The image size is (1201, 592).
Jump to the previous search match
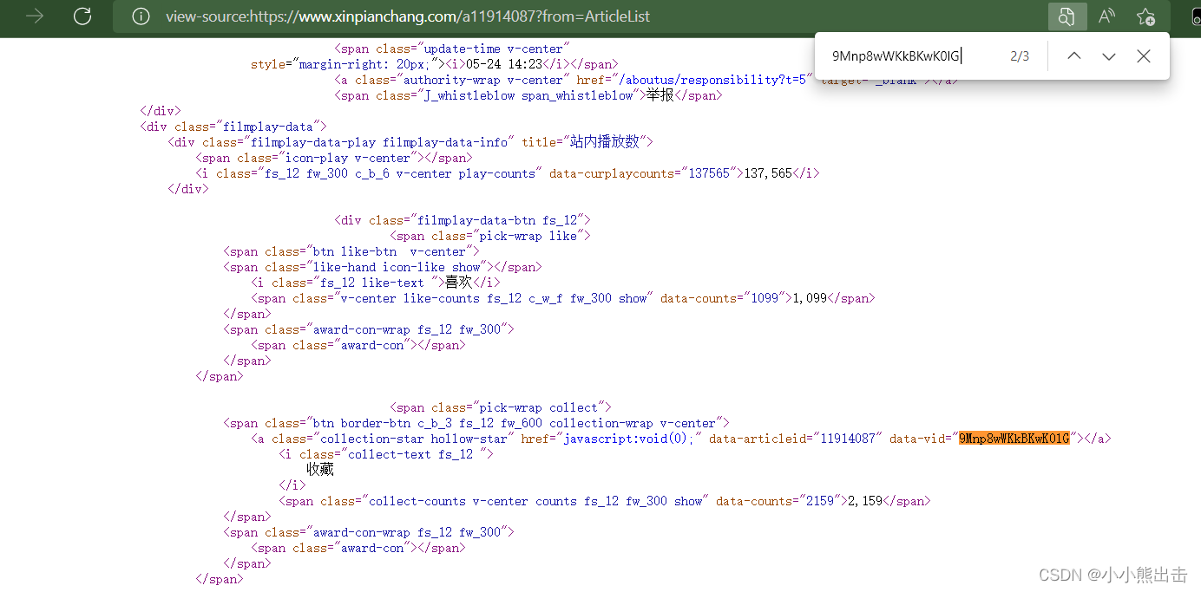point(1074,56)
